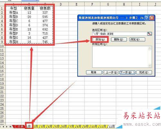Screen dimensions: 161x129
Task: Select sales amount cell 692
Action: pos(45,29)
